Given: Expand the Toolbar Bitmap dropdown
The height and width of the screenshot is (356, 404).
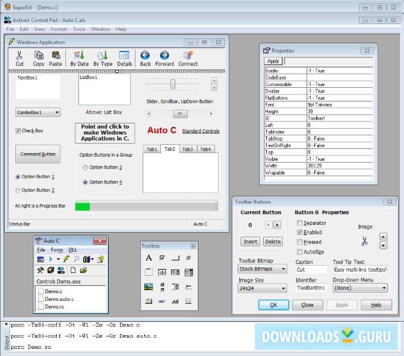Looking at the screenshot, I should coord(283,269).
